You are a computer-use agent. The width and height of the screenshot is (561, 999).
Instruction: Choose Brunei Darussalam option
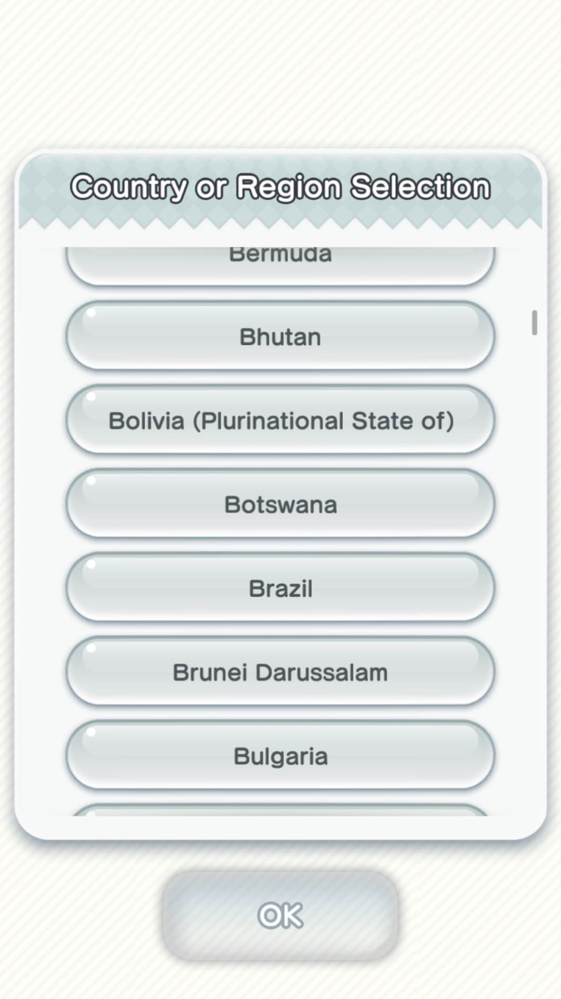pos(280,672)
